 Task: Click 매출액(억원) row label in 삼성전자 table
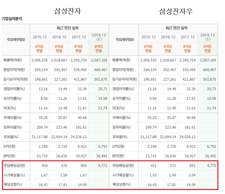click(x=13, y=60)
